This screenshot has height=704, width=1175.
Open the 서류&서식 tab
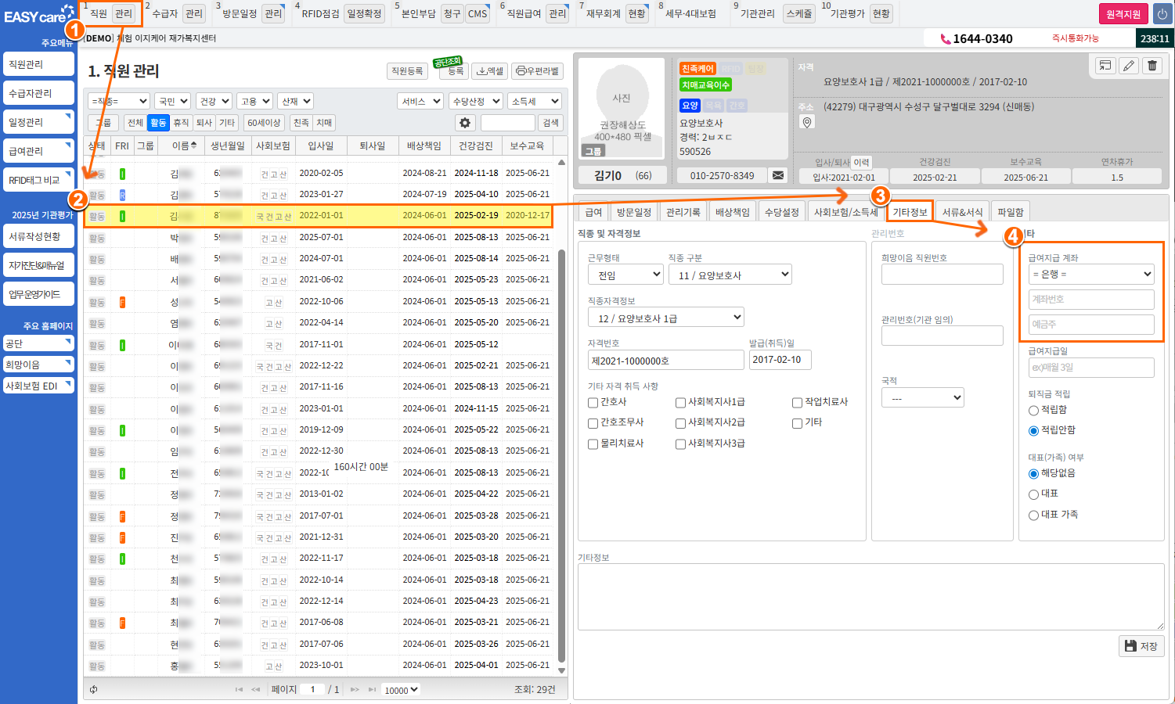coord(962,212)
